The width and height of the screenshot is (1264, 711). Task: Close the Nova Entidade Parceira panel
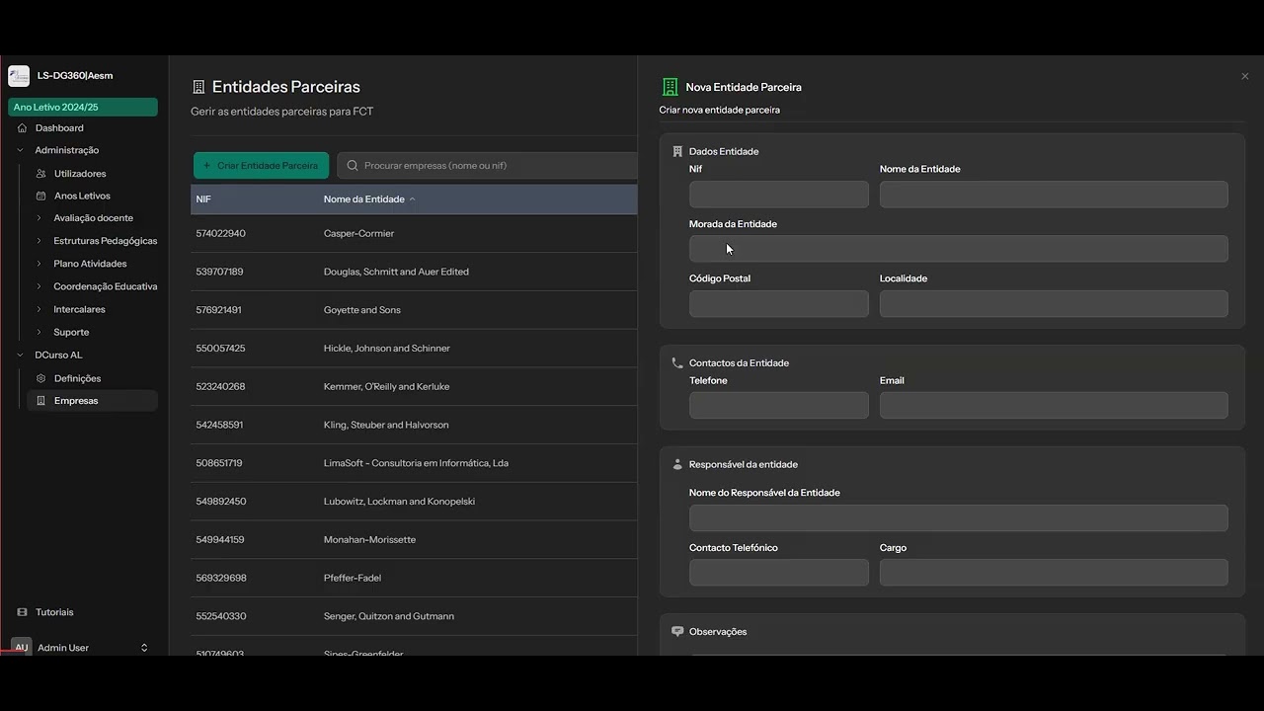1244,76
